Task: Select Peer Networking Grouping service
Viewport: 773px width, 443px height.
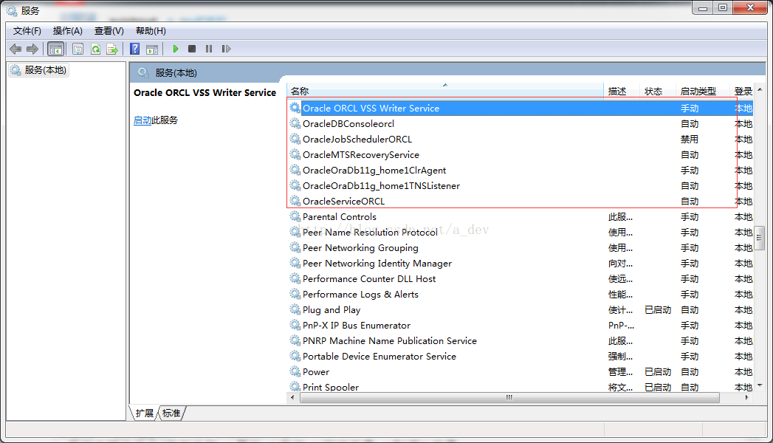Action: point(520,248)
